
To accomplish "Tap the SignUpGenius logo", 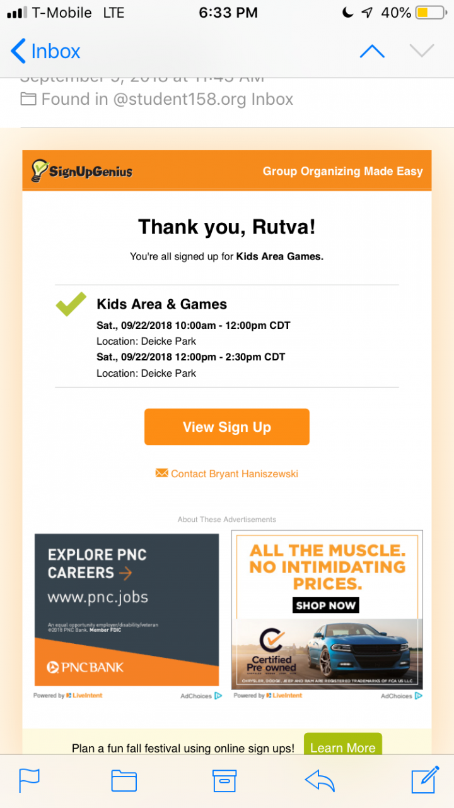I will click(x=82, y=170).
